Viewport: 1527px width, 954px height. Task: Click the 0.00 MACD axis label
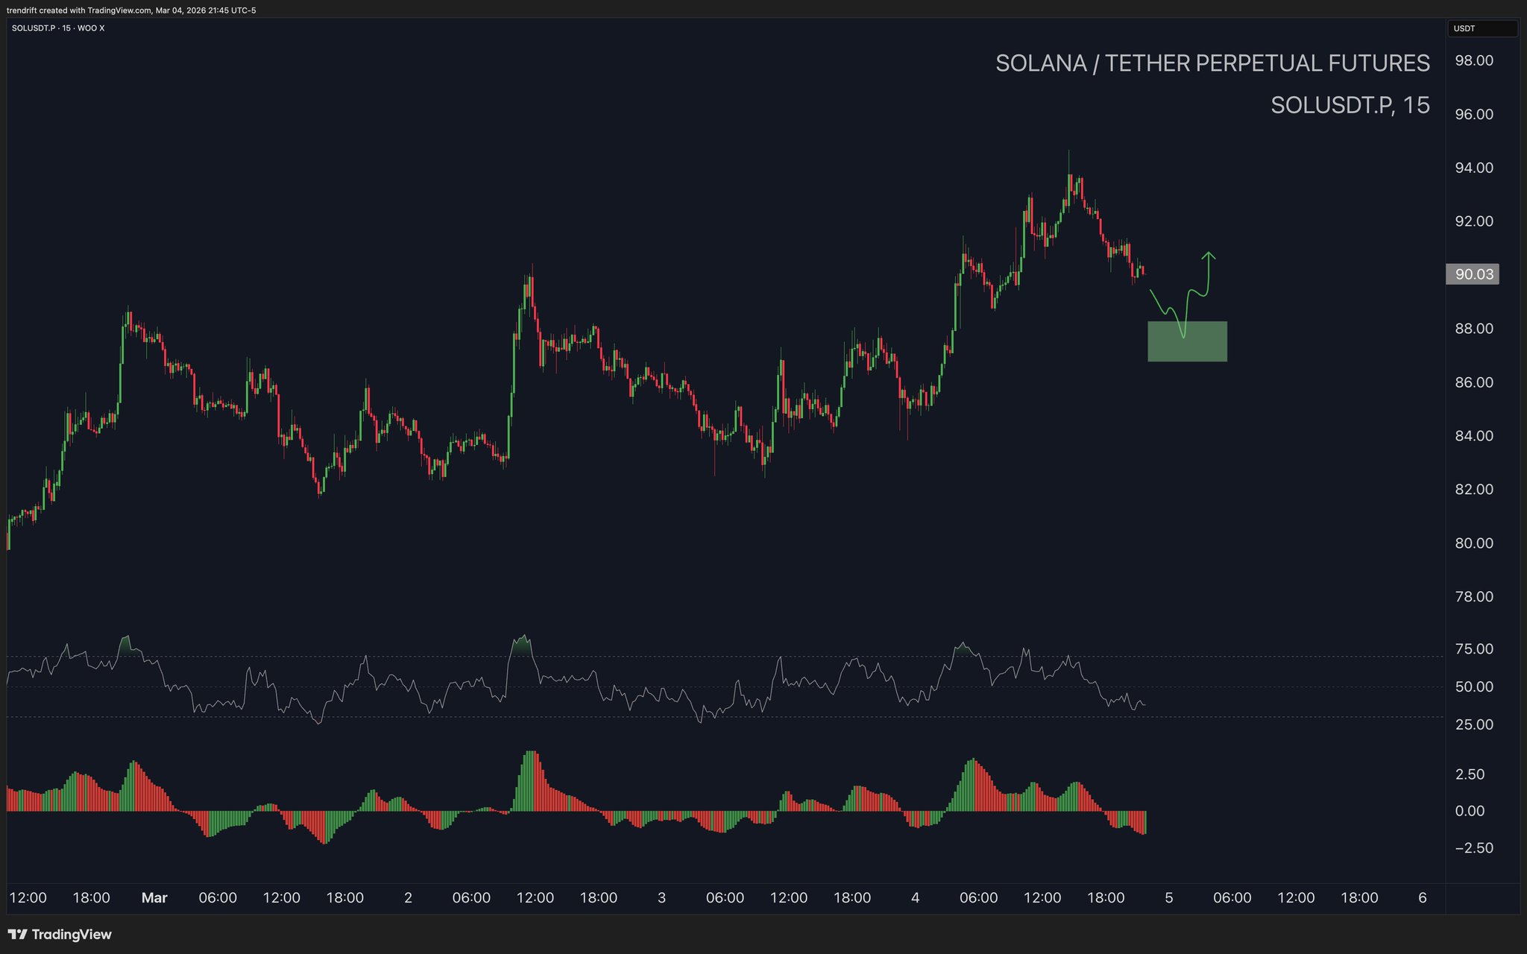pyautogui.click(x=1470, y=811)
